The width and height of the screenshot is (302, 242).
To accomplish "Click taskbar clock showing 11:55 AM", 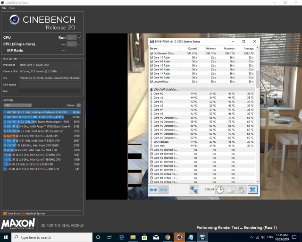I will tap(282, 237).
